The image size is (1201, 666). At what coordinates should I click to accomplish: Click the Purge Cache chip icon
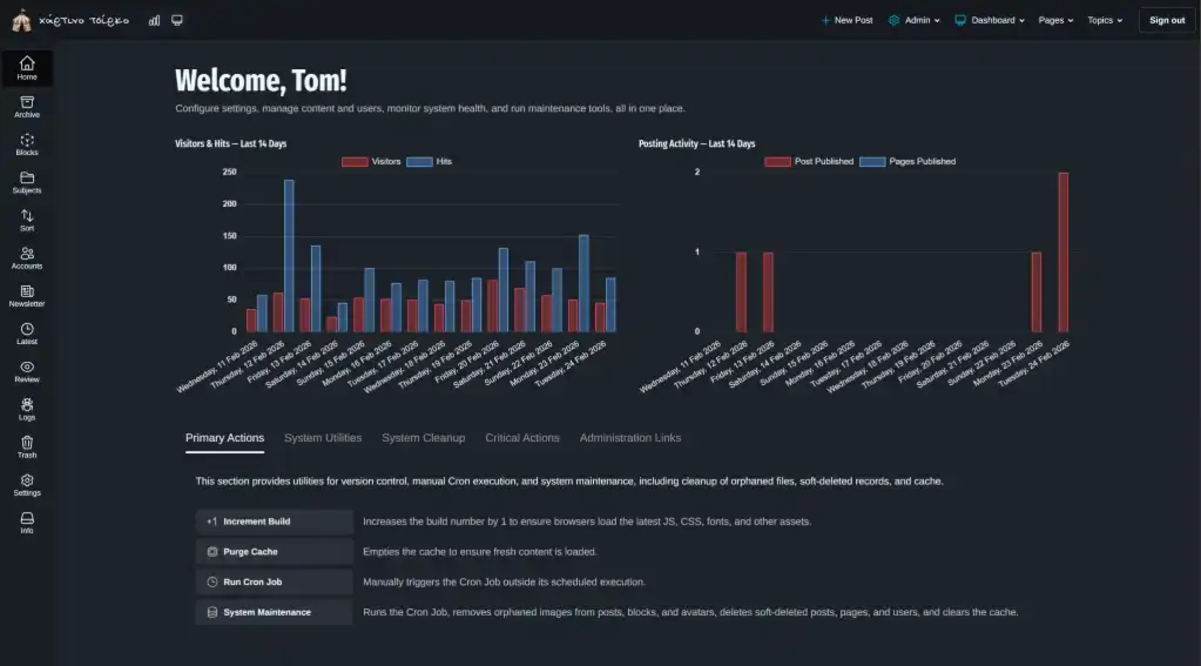click(x=212, y=552)
